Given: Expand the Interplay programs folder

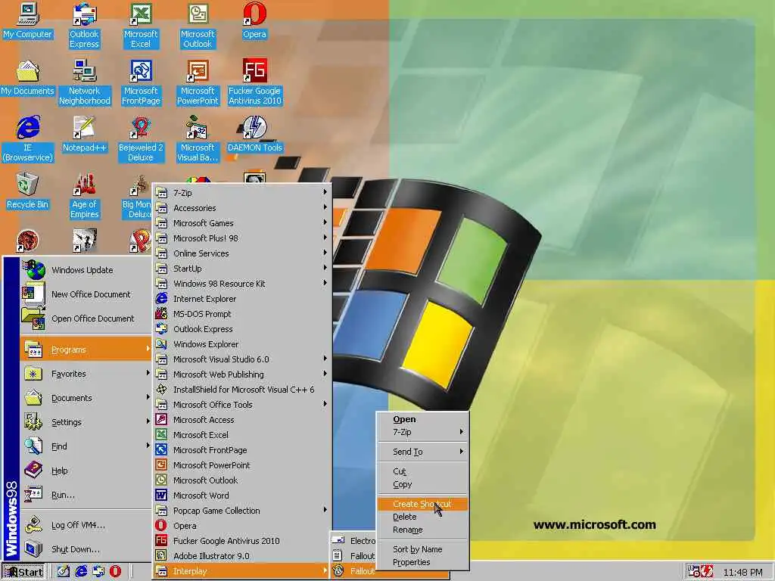Looking at the screenshot, I should pyautogui.click(x=241, y=571).
